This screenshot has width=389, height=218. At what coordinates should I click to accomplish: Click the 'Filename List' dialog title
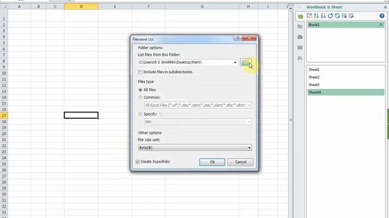(143, 39)
